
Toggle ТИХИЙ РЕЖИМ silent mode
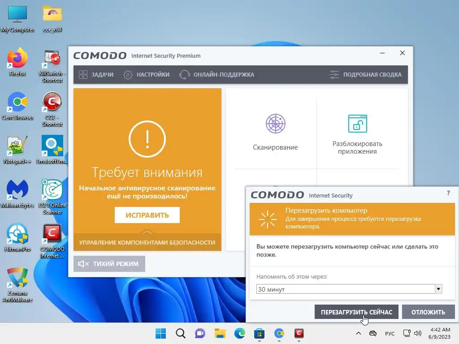point(109,264)
